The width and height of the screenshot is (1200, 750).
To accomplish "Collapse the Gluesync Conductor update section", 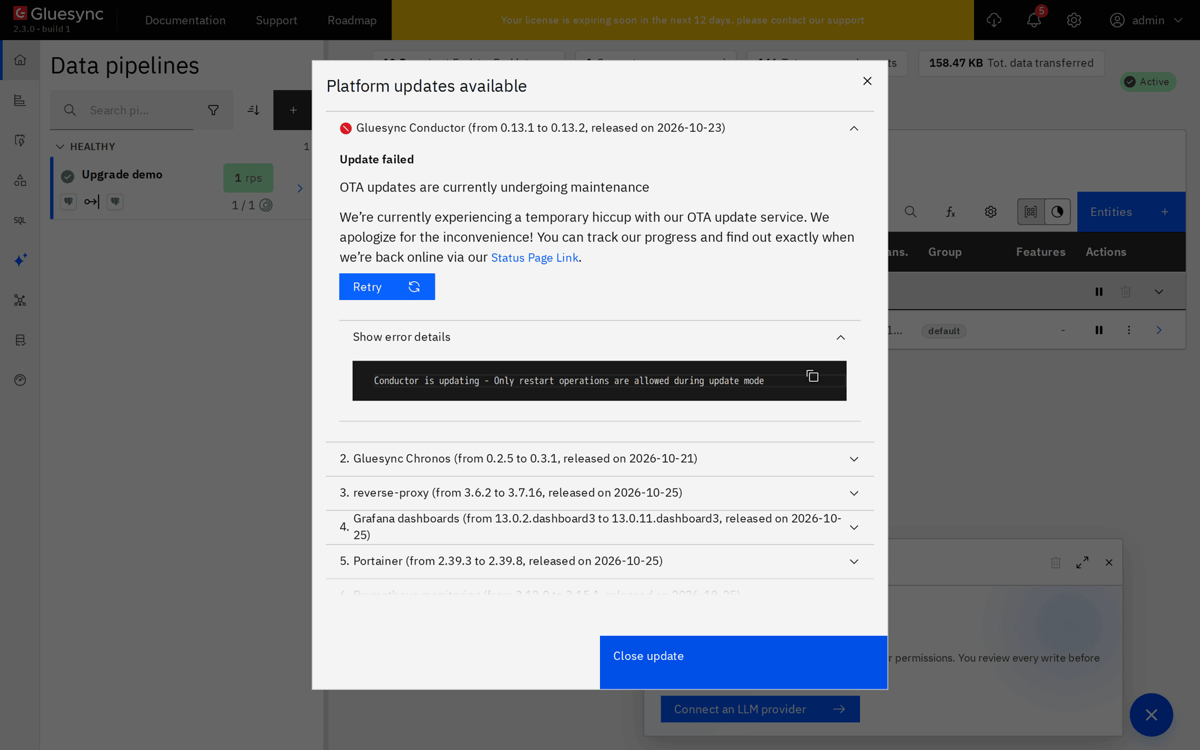I will tap(854, 128).
